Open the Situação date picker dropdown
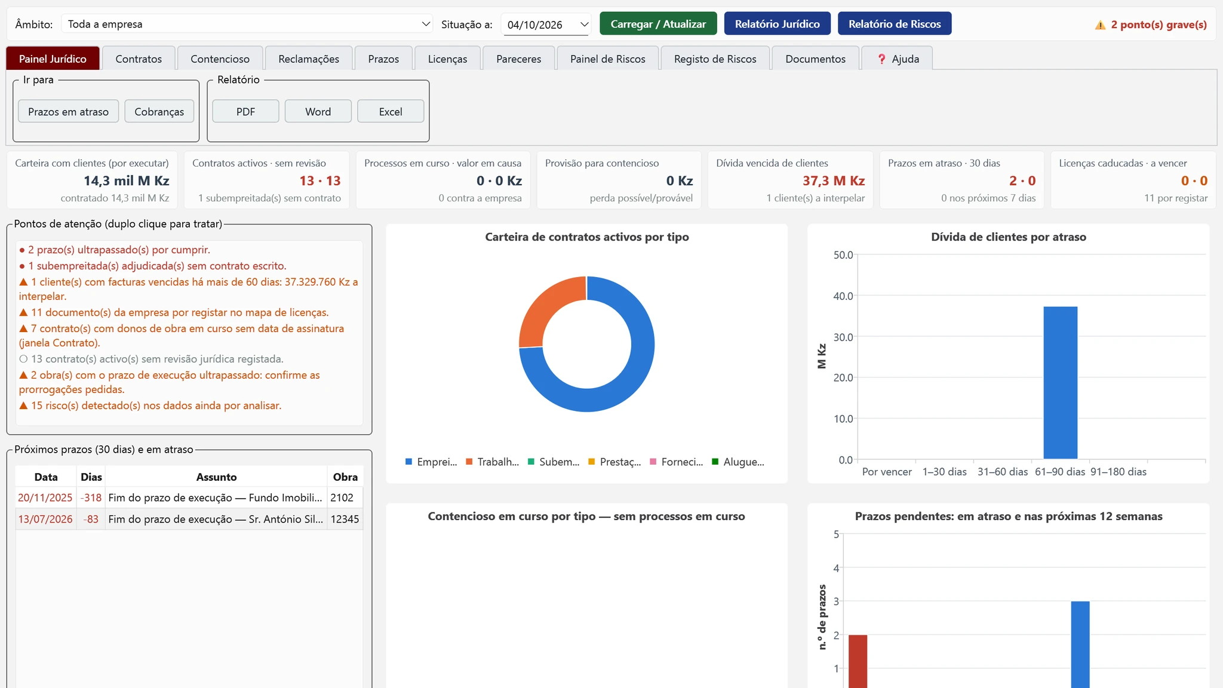 [584, 24]
